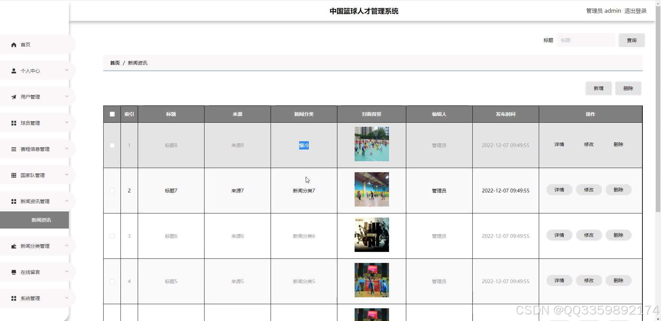Click the home icon beside 首页 in sidebar
This screenshot has height=321, width=661.
(x=14, y=45)
